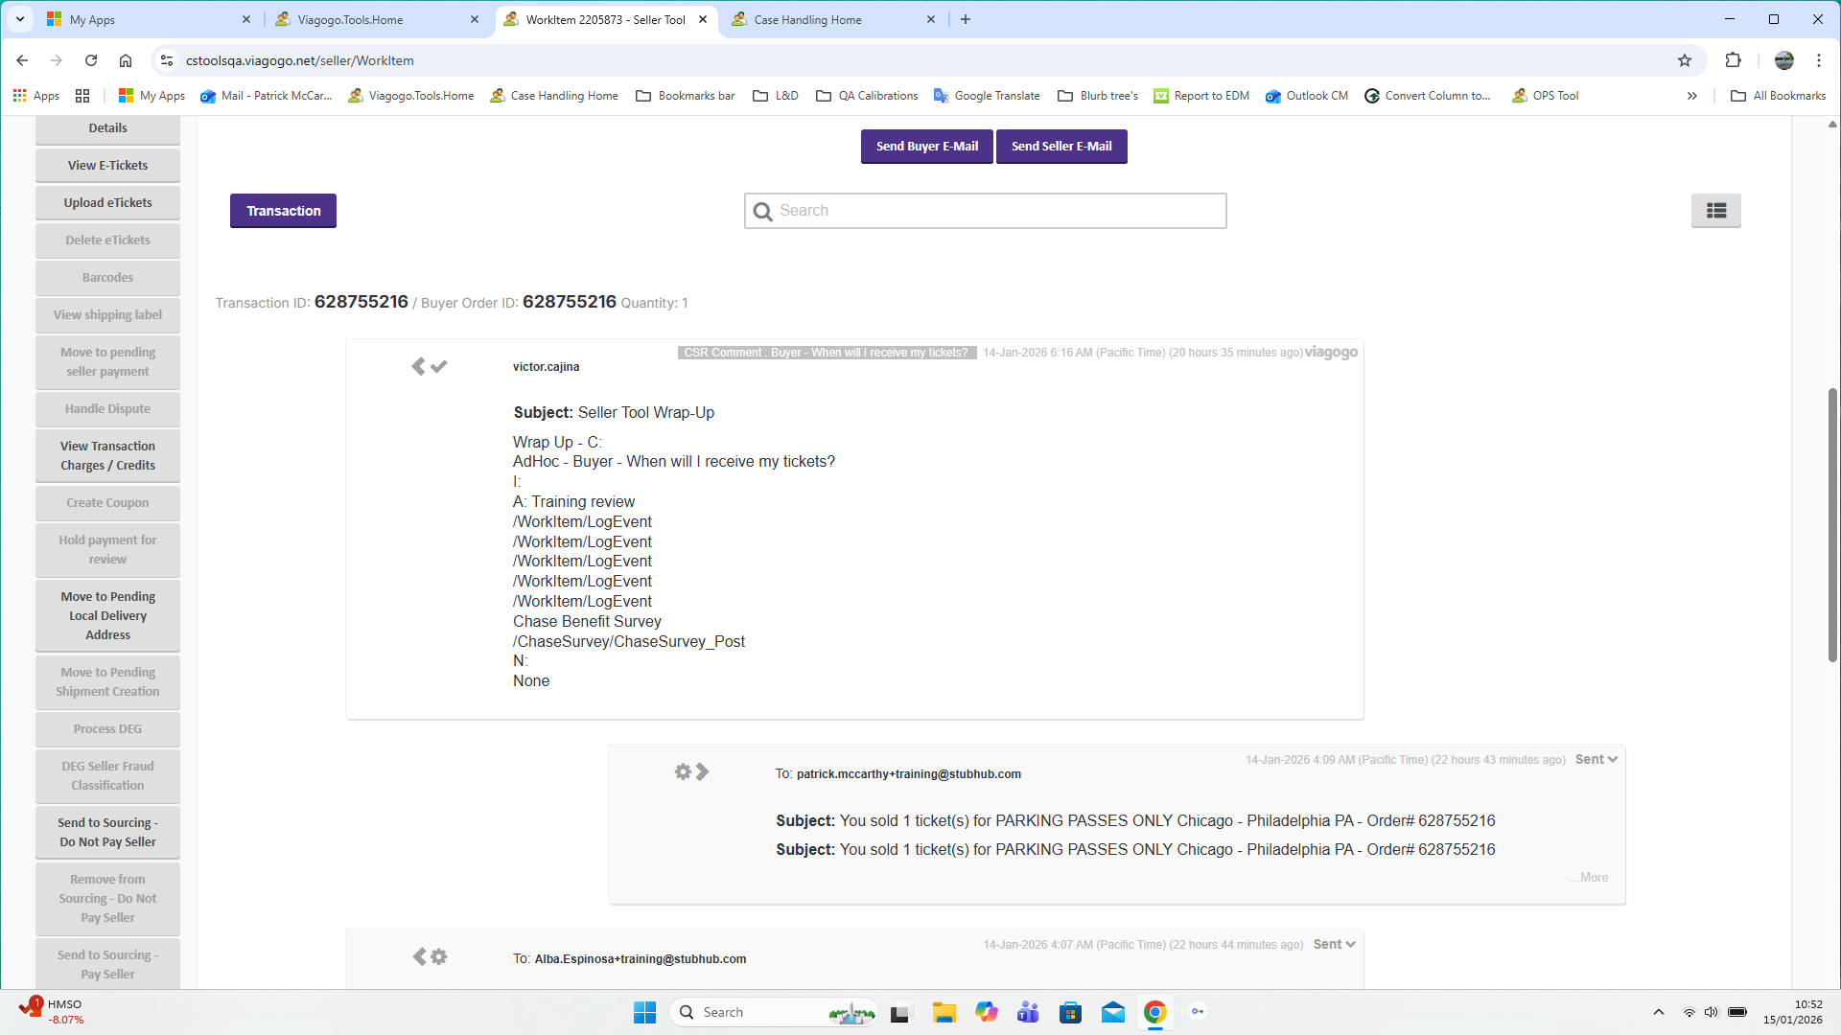The image size is (1841, 1035).
Task: Click the list view icon button
Action: (x=1715, y=211)
